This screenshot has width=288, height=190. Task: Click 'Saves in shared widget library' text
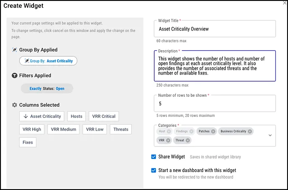(215, 157)
